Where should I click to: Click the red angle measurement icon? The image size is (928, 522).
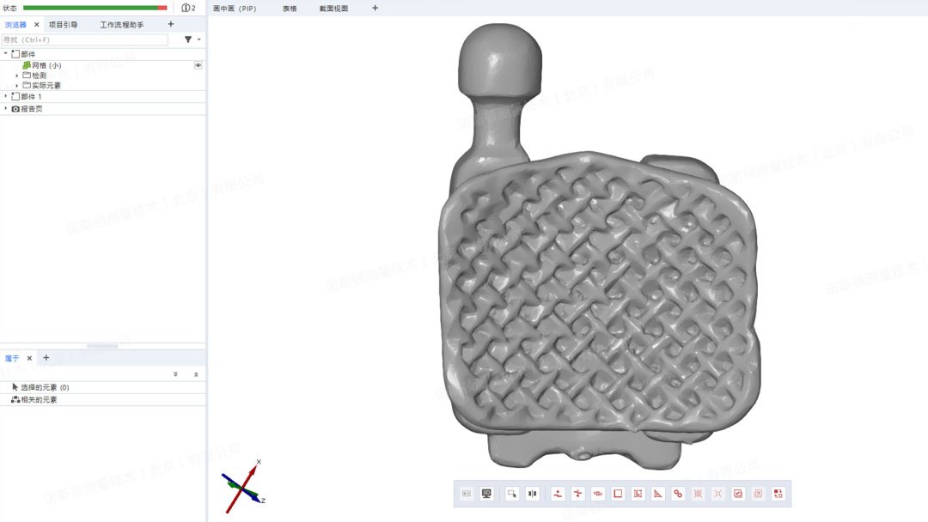click(x=657, y=494)
